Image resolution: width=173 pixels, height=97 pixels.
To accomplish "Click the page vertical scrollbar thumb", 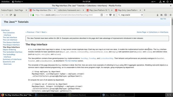I will point(172,22).
